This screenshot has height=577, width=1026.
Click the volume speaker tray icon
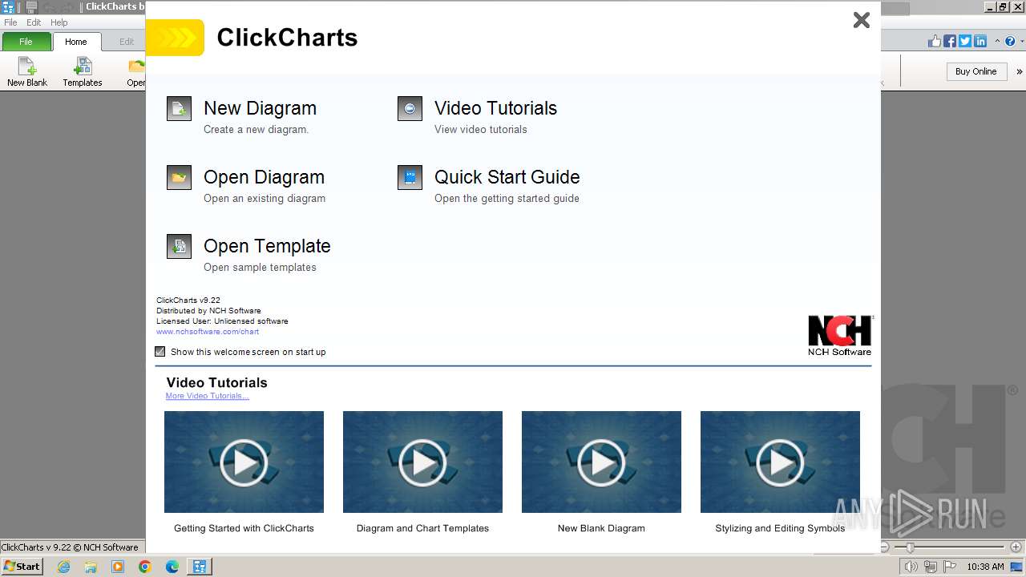pyautogui.click(x=911, y=567)
